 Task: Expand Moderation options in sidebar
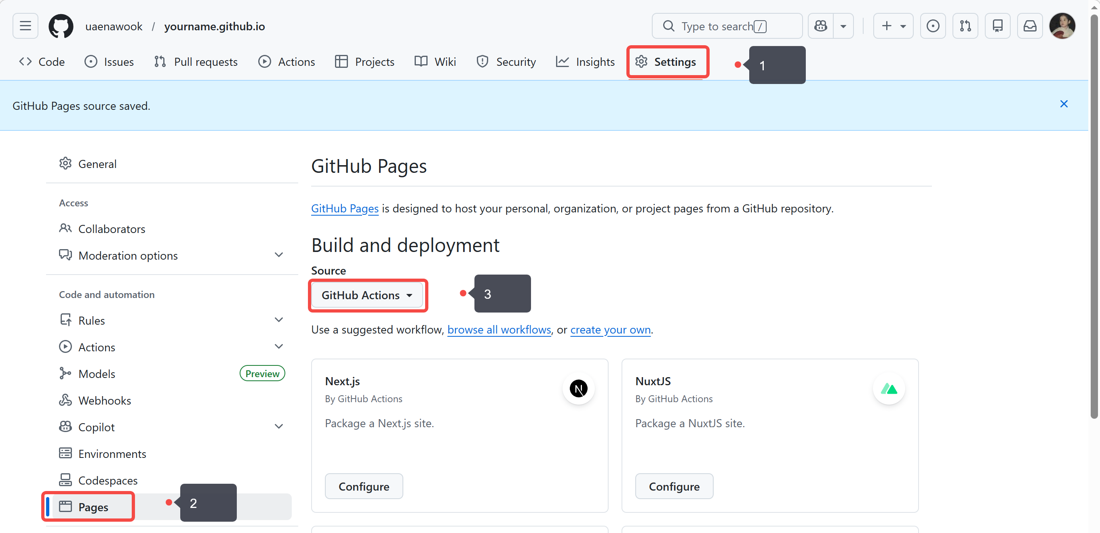point(278,255)
